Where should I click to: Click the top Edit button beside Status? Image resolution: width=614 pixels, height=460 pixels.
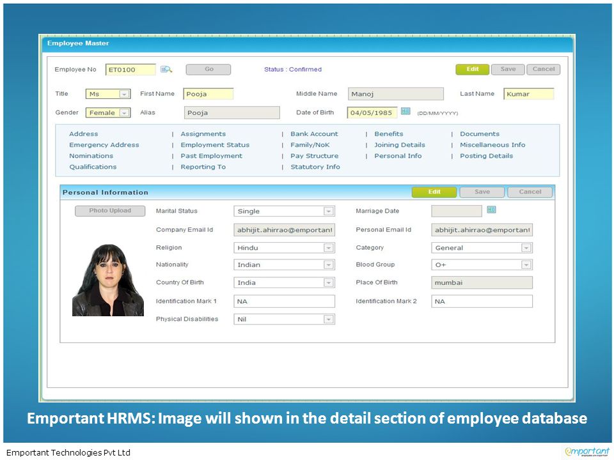472,69
